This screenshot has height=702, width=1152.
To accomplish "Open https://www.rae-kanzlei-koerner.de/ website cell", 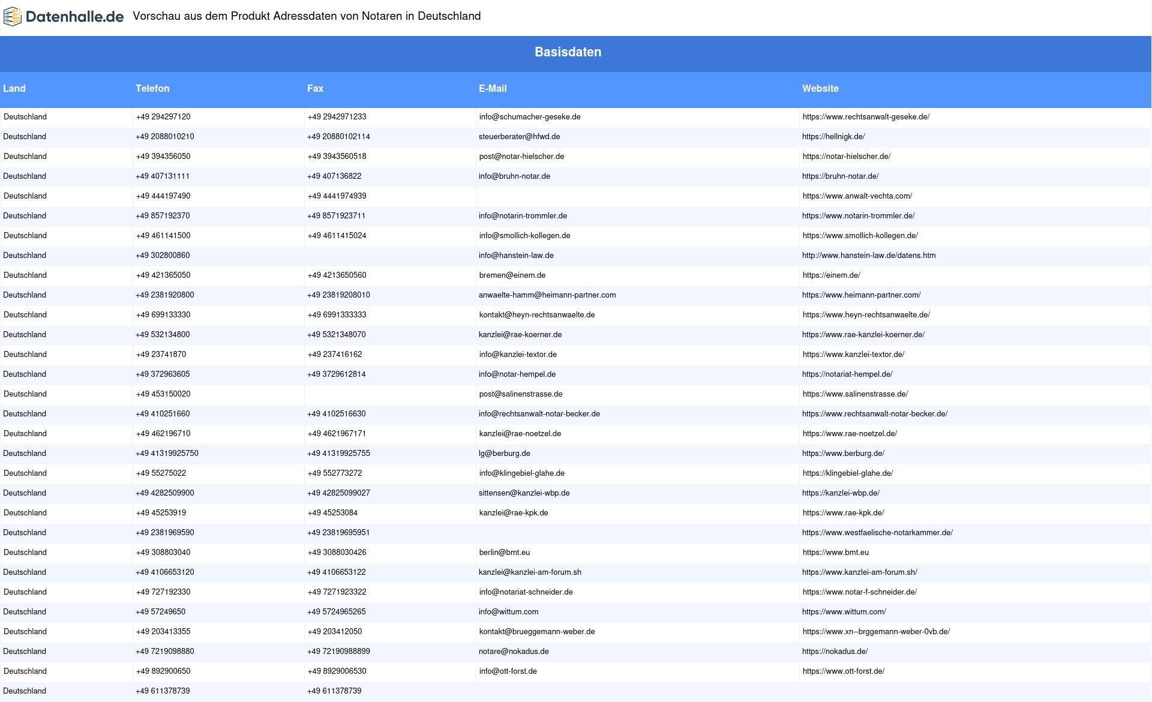I will pos(863,335).
